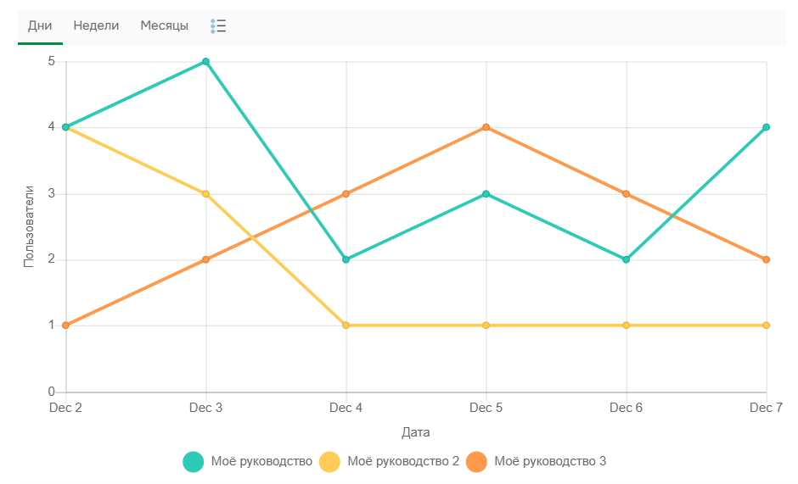Click the Моё руководство 3 legend label
This screenshot has height=484, width=798.
(x=550, y=462)
